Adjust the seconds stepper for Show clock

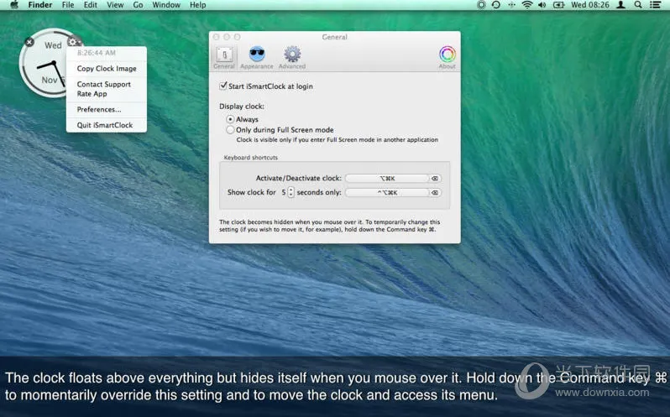[x=291, y=192]
